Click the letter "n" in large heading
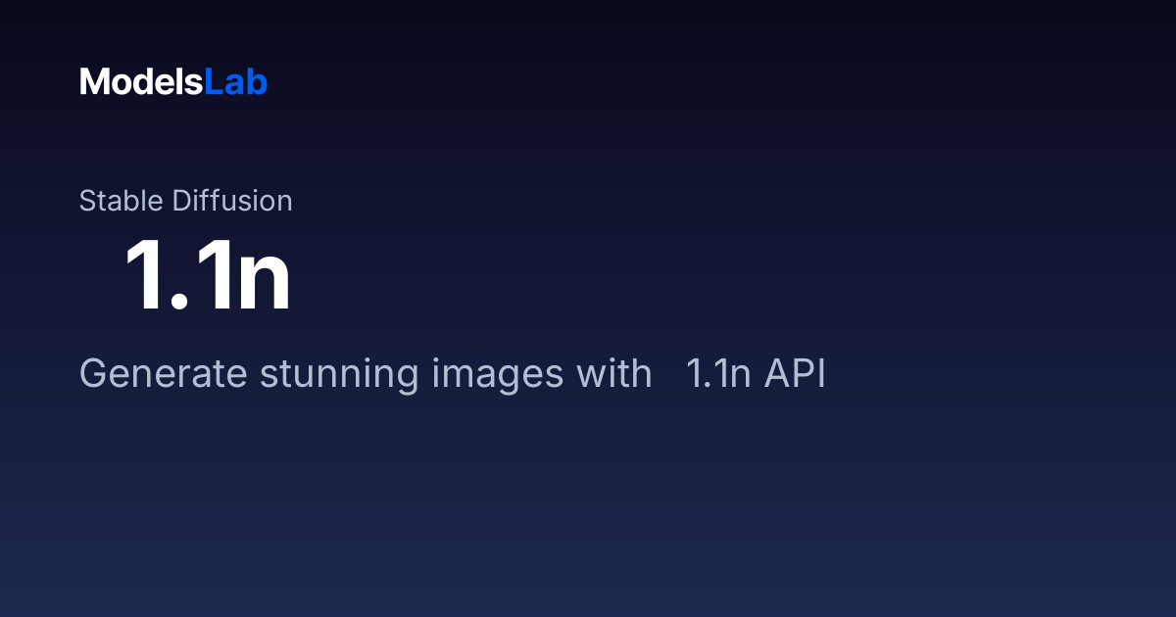Viewport: 1176px width, 617px height. (x=261, y=285)
